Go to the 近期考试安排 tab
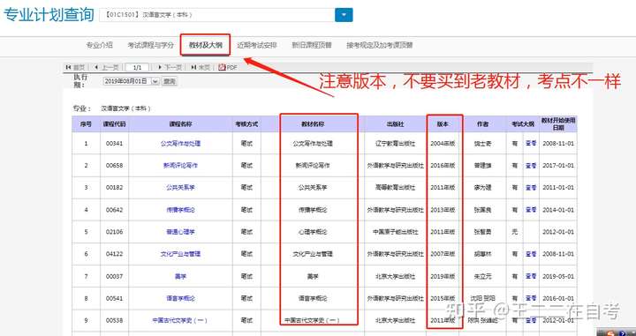Viewport: 636px width, 336px height. click(x=257, y=45)
